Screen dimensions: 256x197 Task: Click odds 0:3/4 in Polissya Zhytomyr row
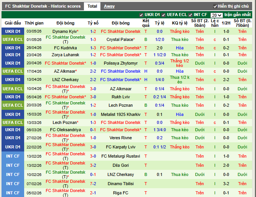click(x=159, y=63)
